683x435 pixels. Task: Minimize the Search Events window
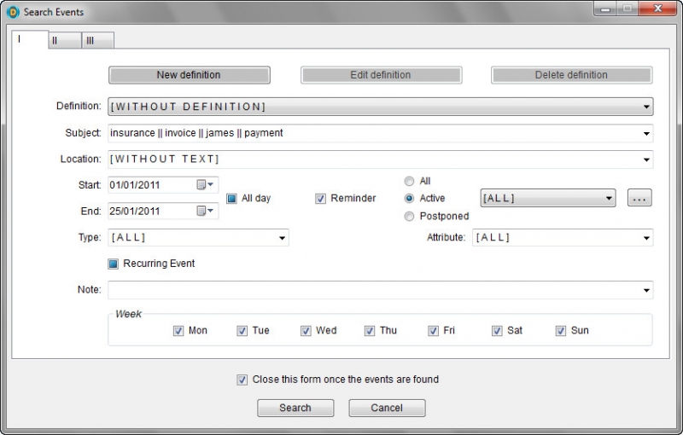[x=605, y=9]
